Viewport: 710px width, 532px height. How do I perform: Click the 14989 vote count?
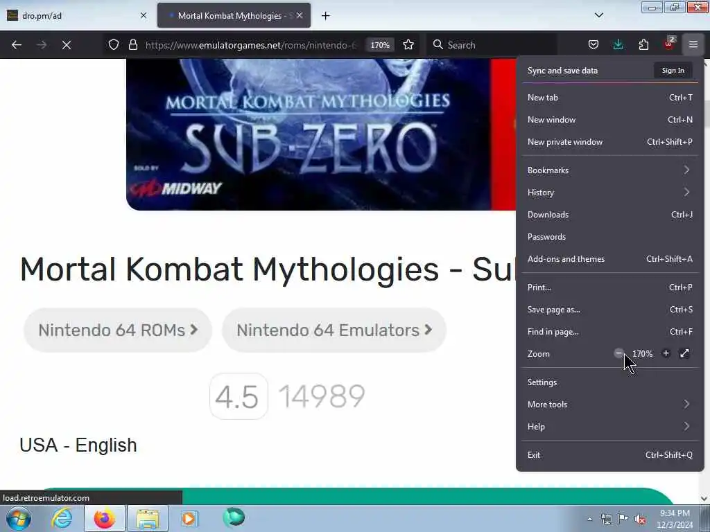(322, 396)
